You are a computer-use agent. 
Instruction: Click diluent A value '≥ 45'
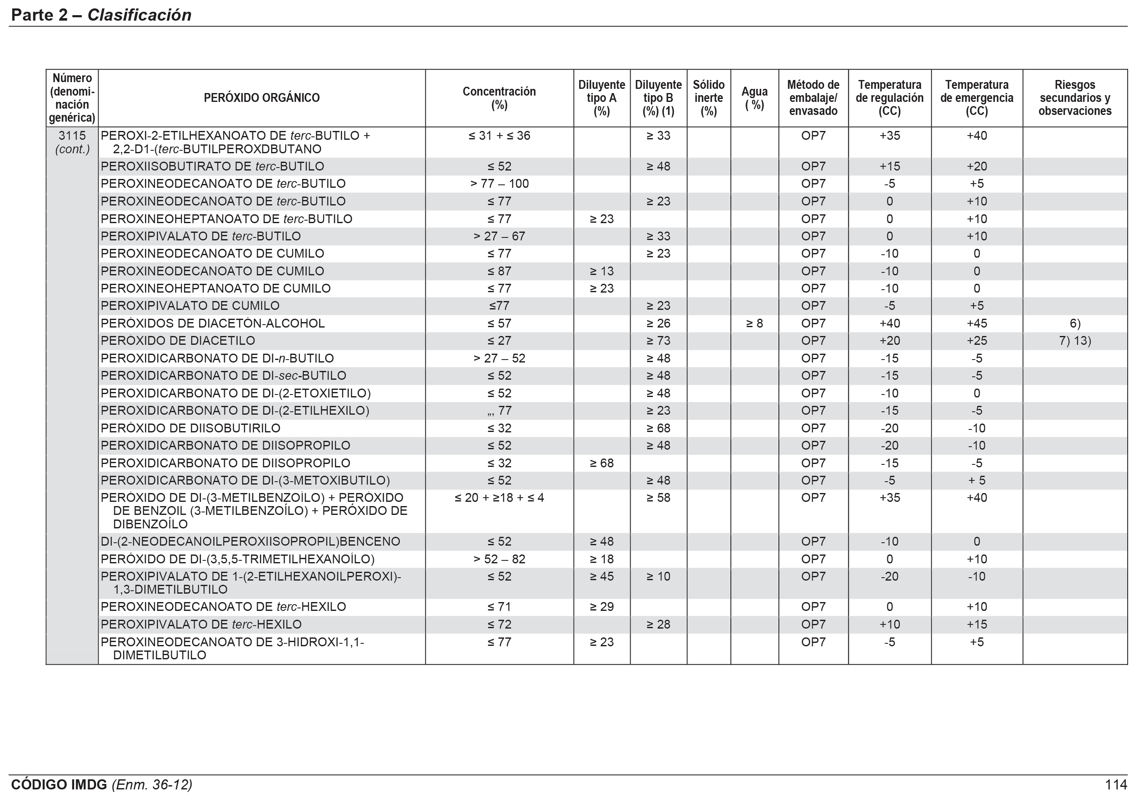click(x=602, y=576)
